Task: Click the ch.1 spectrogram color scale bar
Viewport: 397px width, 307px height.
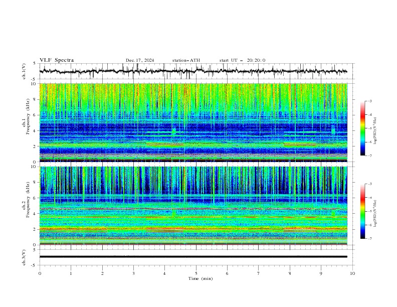Action: point(362,128)
